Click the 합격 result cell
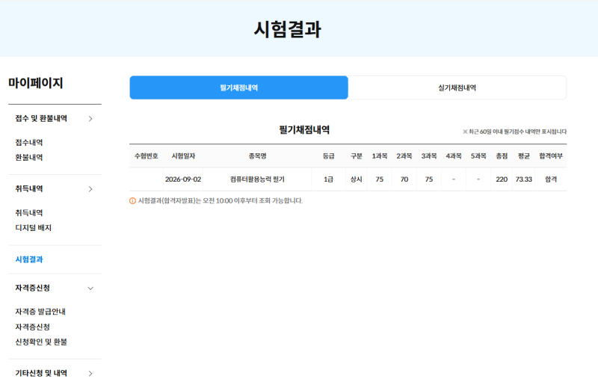This screenshot has height=388, width=598. pyautogui.click(x=551, y=179)
